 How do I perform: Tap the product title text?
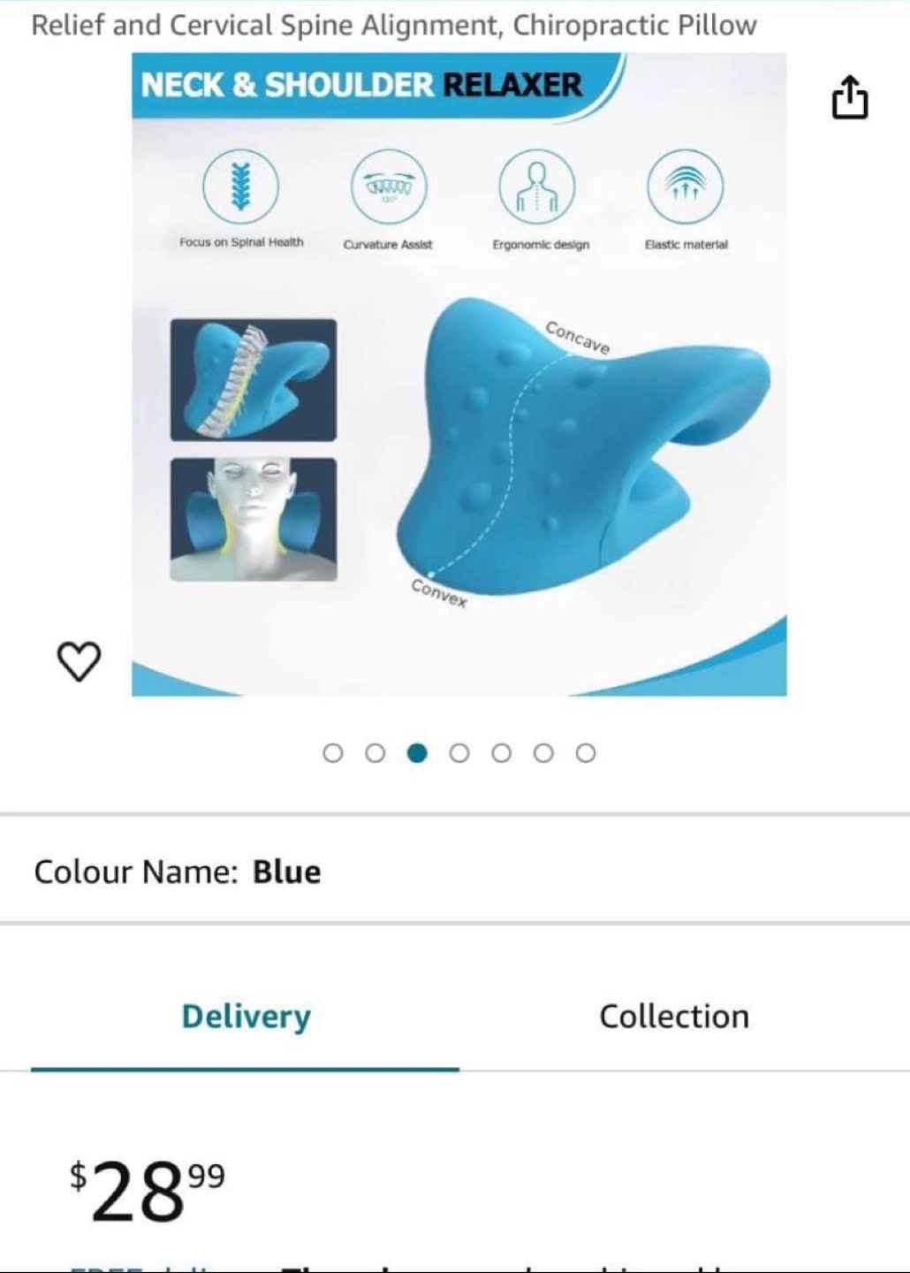click(x=394, y=25)
